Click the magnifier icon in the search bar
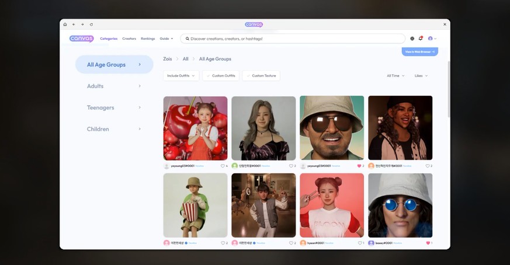Viewport: 510px width, 265px height. click(188, 39)
